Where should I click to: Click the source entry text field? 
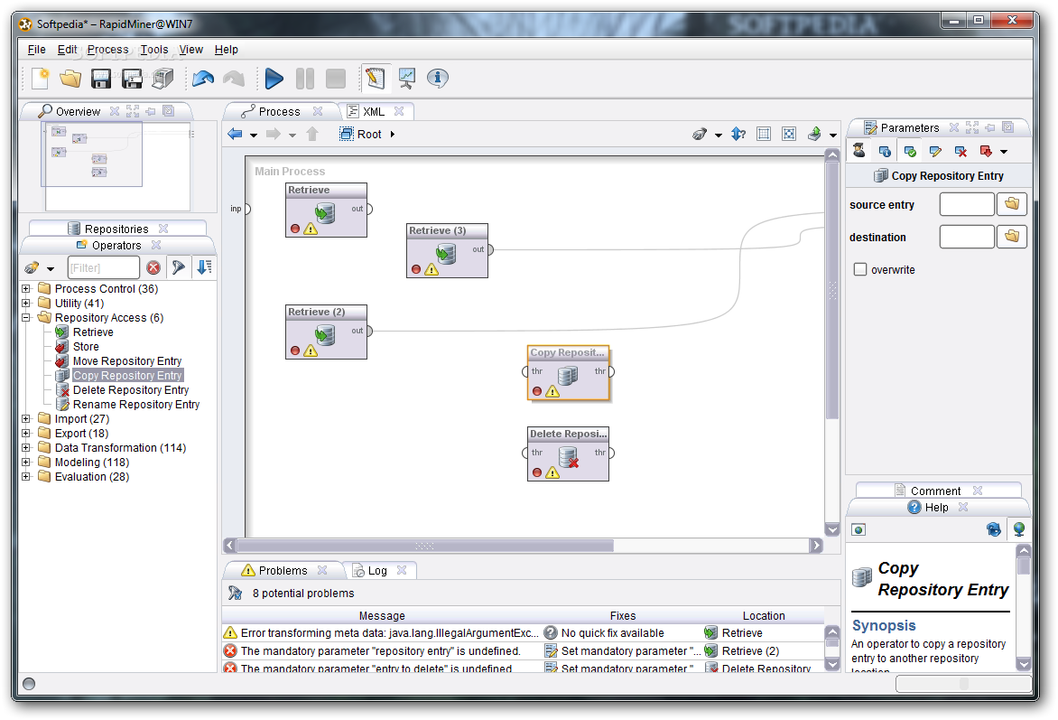click(x=967, y=204)
